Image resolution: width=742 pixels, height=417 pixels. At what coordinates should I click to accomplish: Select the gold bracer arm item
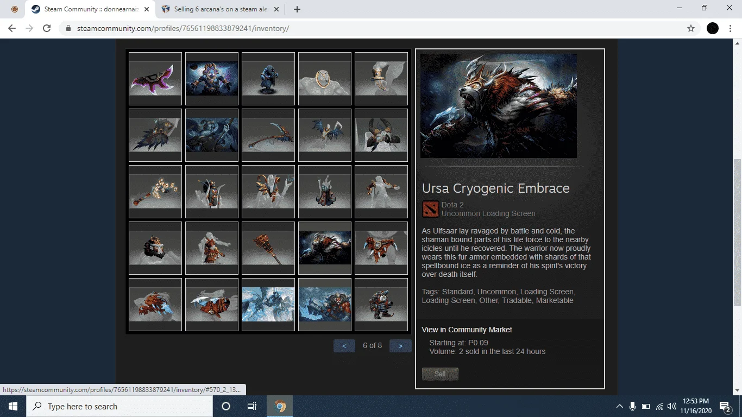[381, 79]
